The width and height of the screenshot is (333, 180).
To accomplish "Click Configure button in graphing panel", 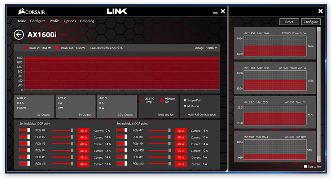I will (x=311, y=22).
